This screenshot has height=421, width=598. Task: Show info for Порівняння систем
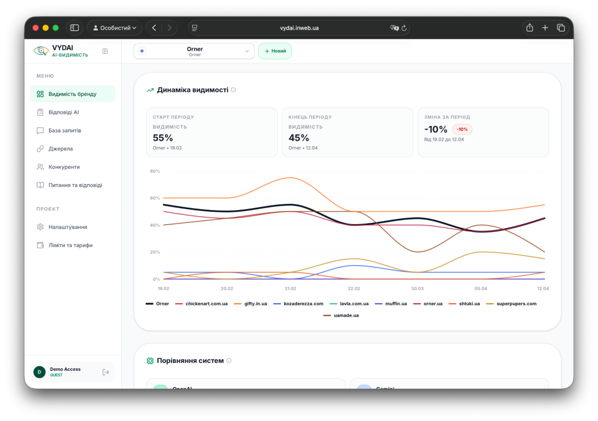(x=229, y=360)
